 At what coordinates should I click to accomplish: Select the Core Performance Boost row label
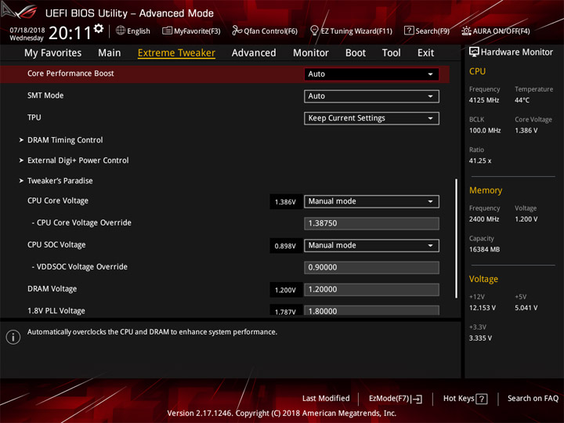click(70, 74)
